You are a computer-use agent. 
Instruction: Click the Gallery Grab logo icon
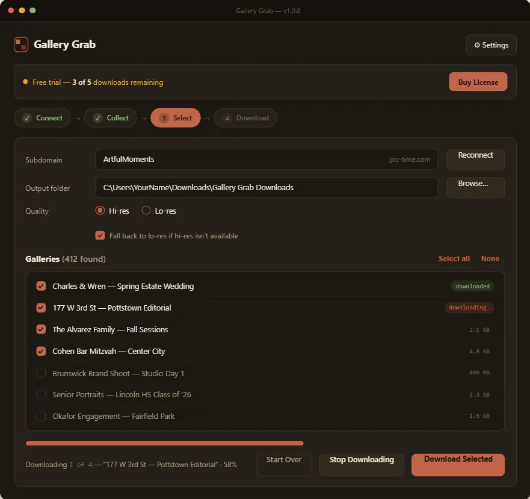tap(21, 45)
